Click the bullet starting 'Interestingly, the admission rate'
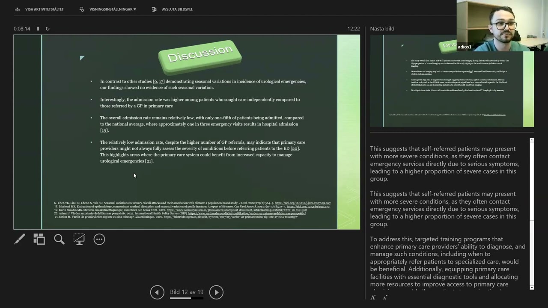548x308 pixels. point(200,103)
